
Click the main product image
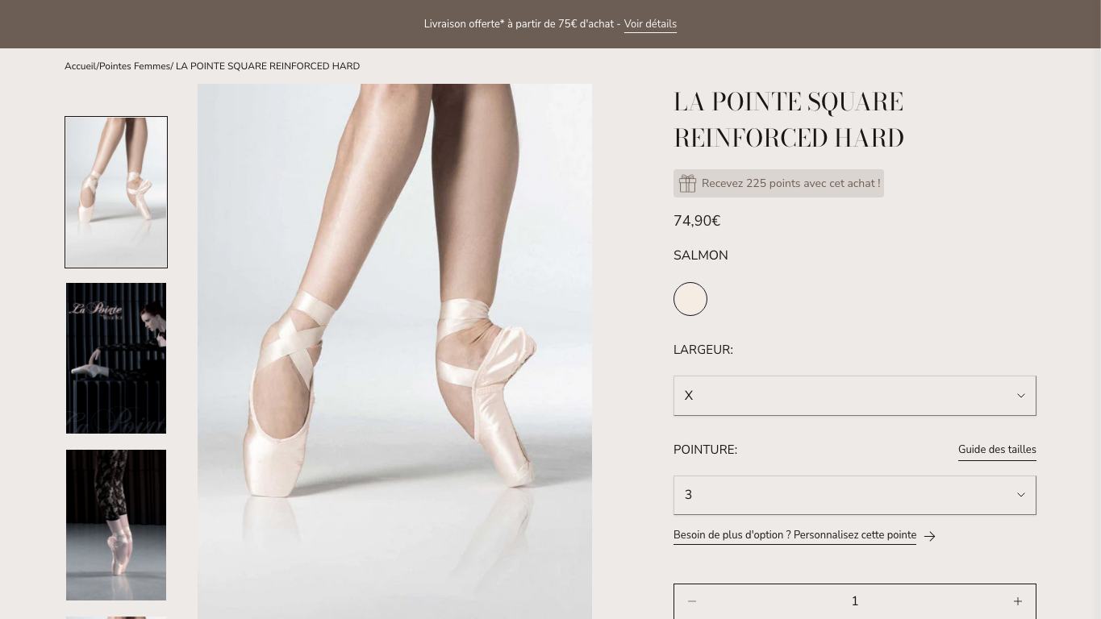[394, 351]
